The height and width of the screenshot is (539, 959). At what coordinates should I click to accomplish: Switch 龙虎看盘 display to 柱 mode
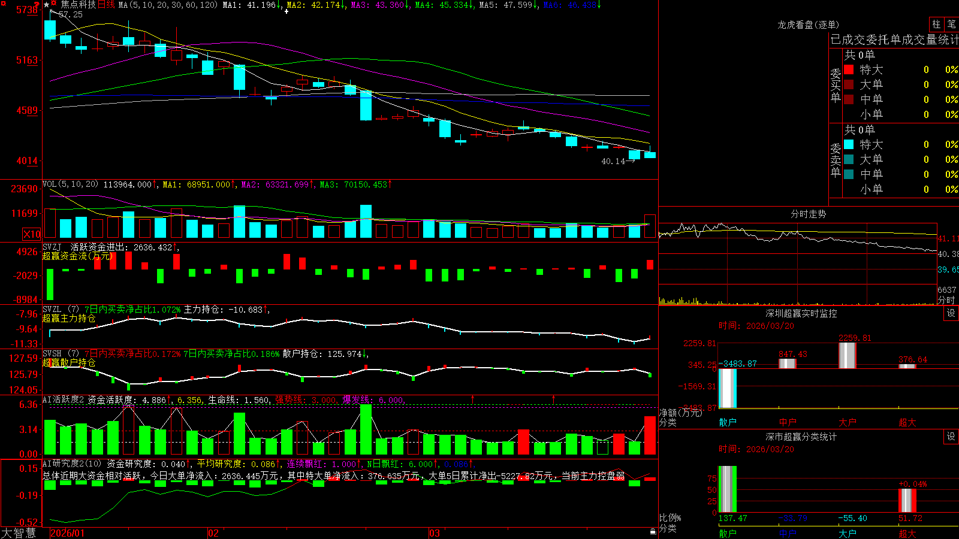tap(936, 24)
